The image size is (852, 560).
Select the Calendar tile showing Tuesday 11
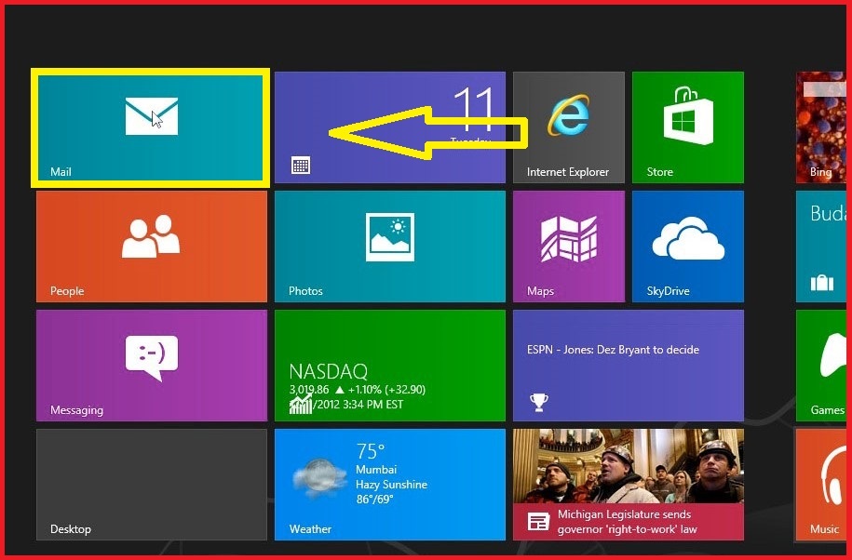[388, 127]
